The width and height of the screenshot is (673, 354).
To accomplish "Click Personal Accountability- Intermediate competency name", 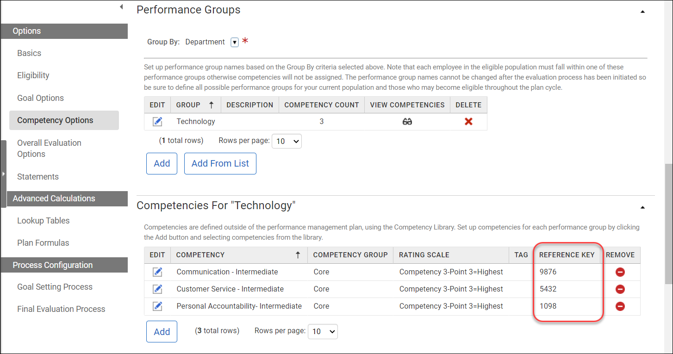I will pos(239,306).
